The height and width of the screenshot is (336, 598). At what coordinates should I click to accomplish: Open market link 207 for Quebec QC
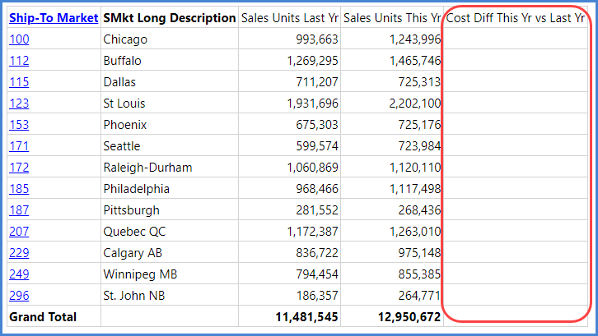pos(19,231)
